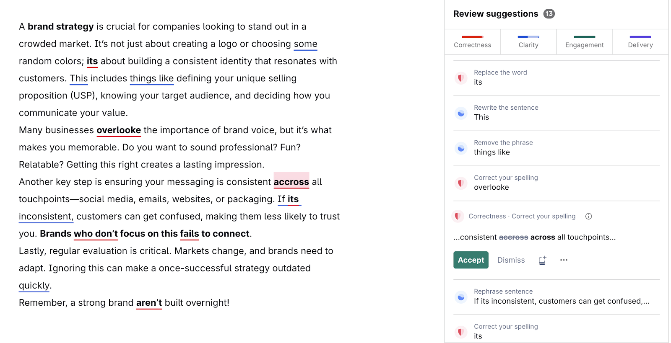Accept the 'accross' spelling correction
This screenshot has height=343, width=671.
pos(471,260)
